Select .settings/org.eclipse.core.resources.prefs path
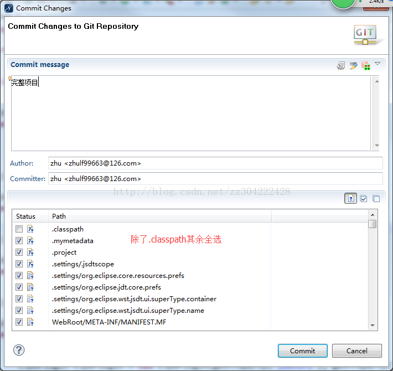 [118, 276]
